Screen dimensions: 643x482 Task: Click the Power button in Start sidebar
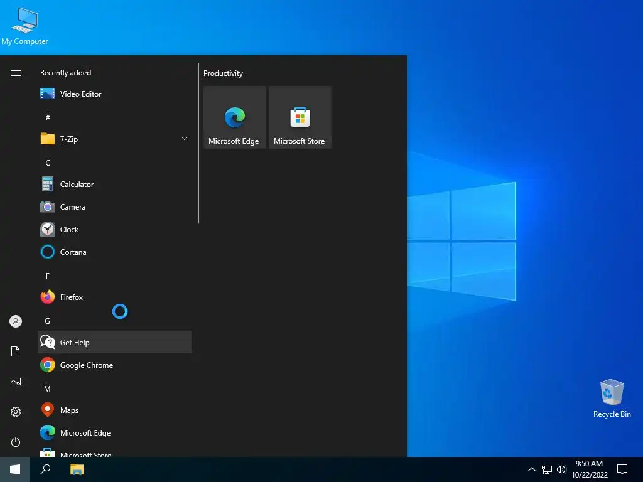pos(16,442)
